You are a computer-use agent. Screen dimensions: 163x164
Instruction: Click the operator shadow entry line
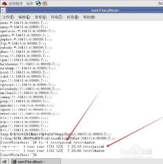(28, 31)
